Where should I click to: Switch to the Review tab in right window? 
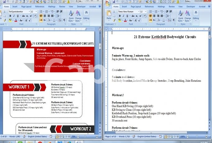click(x=172, y=6)
